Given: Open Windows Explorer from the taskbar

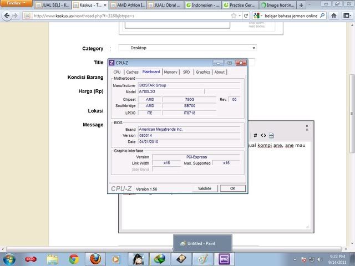Looking at the screenshot, I should pos(52,259).
